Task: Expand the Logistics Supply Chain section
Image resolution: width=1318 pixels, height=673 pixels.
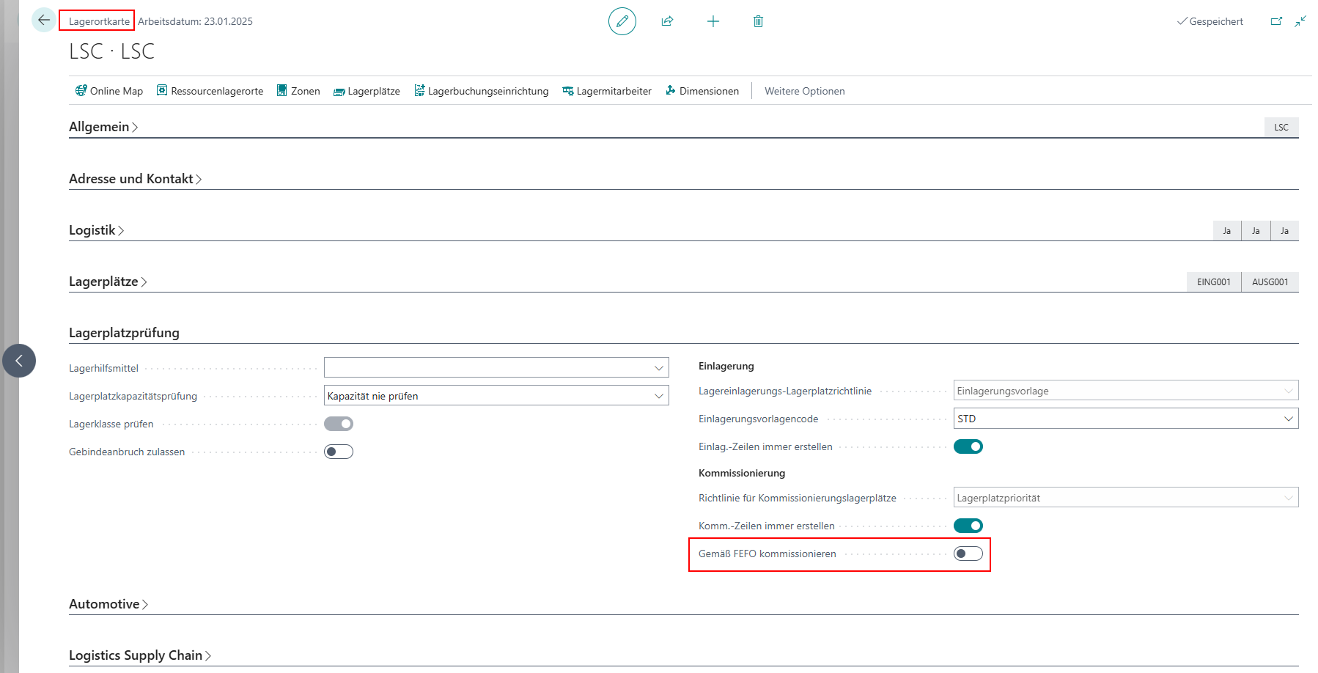Action: [x=139, y=655]
